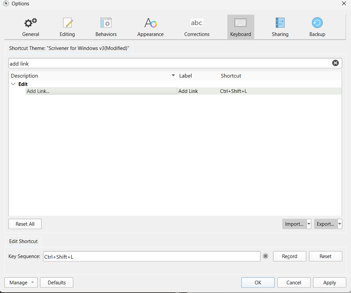Click the Reset All button
Screen dimensions: 351x293
pos(25,224)
